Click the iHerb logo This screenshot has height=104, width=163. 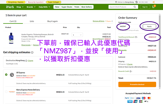tap(10, 7)
